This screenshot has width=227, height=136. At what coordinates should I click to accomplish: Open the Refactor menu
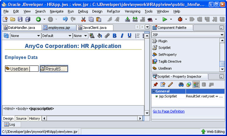click(113, 11)
